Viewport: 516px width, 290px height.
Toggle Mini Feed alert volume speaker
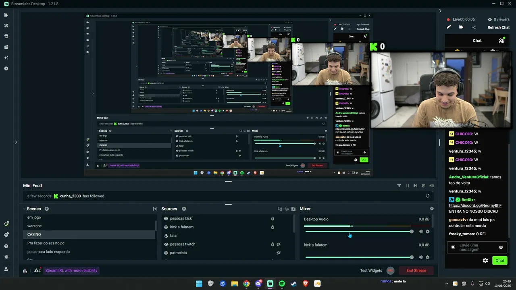[431, 186]
